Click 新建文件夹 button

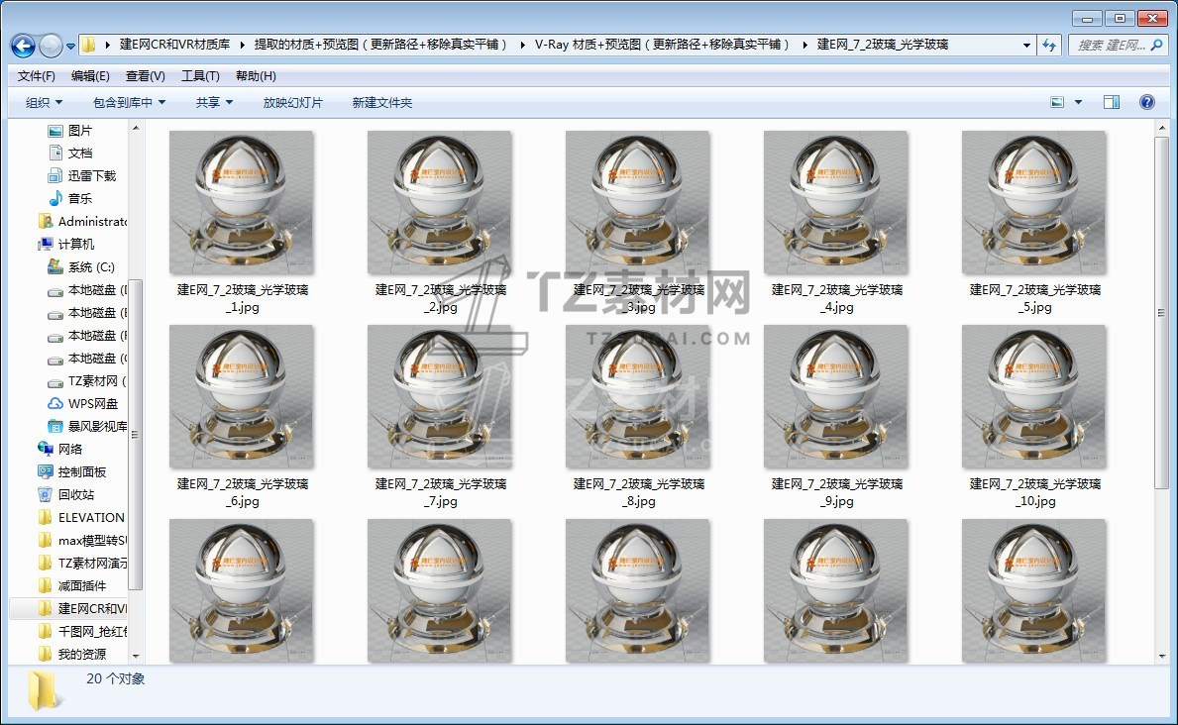[381, 103]
